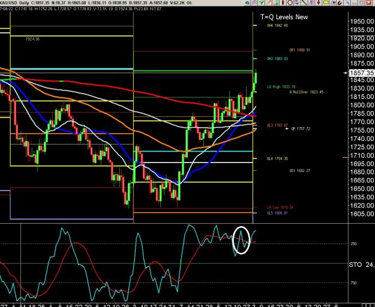Click the text annotation tool icon
375x307 pixels.
tap(333, 2)
